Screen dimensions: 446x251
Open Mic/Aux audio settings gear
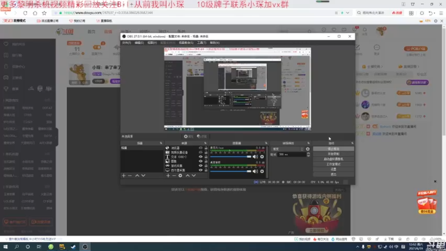(262, 156)
